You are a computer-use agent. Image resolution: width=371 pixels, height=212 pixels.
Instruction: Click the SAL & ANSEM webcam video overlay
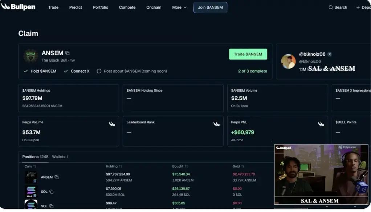[321, 174]
